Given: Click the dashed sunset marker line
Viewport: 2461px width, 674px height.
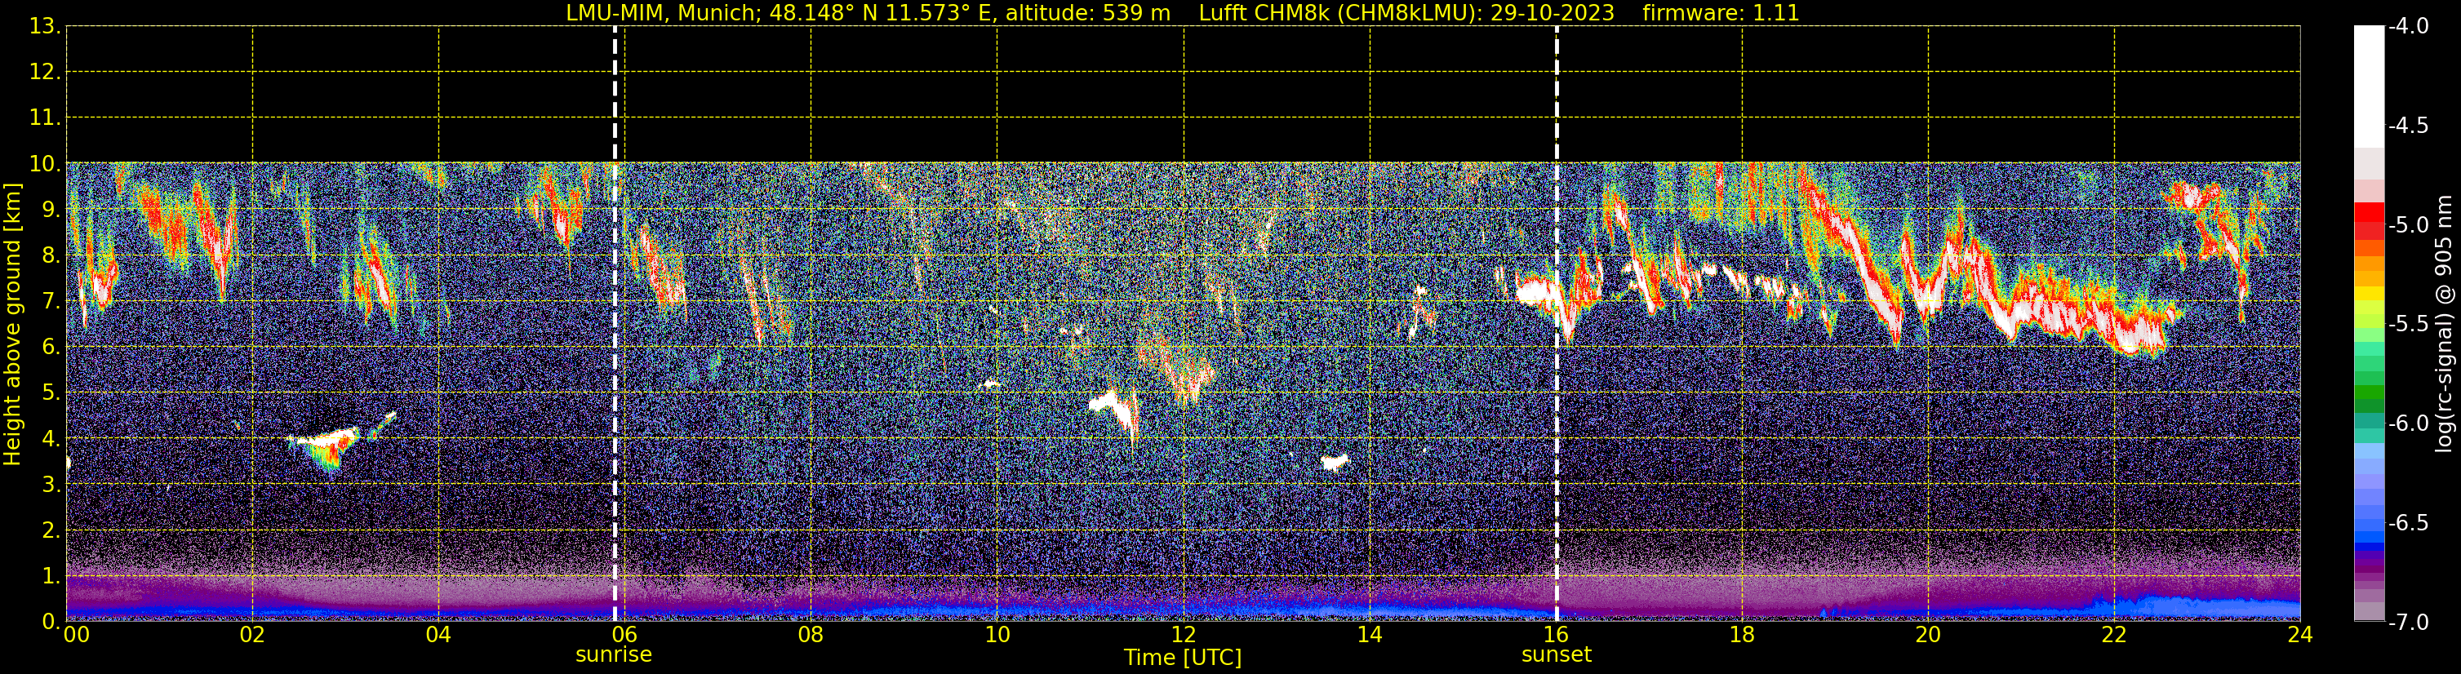Looking at the screenshot, I should click(x=1557, y=324).
